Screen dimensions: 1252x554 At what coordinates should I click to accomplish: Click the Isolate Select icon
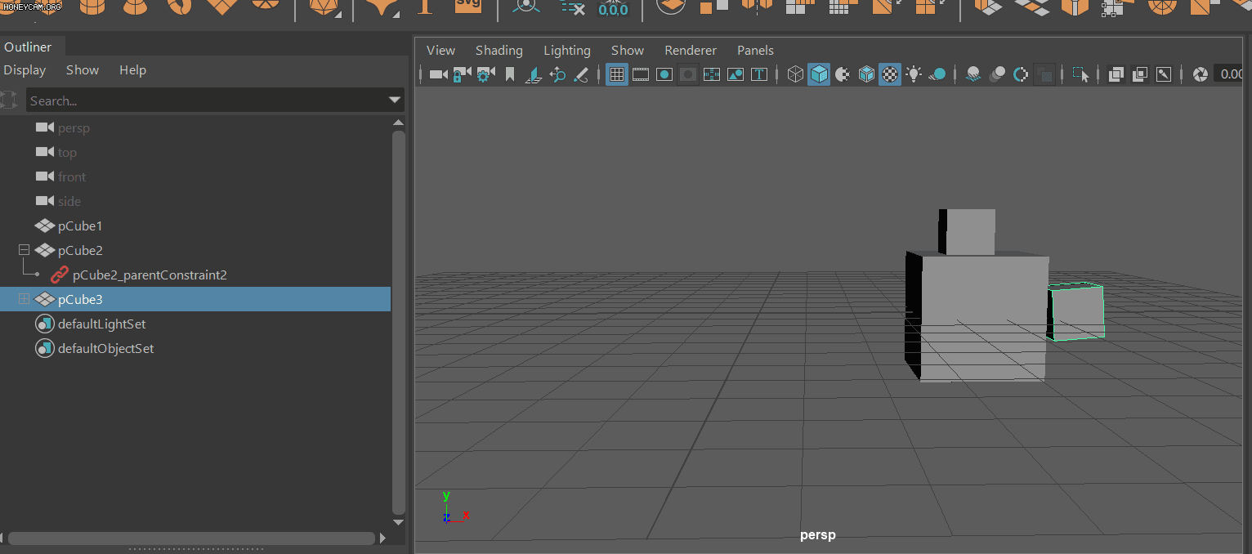(x=1080, y=74)
